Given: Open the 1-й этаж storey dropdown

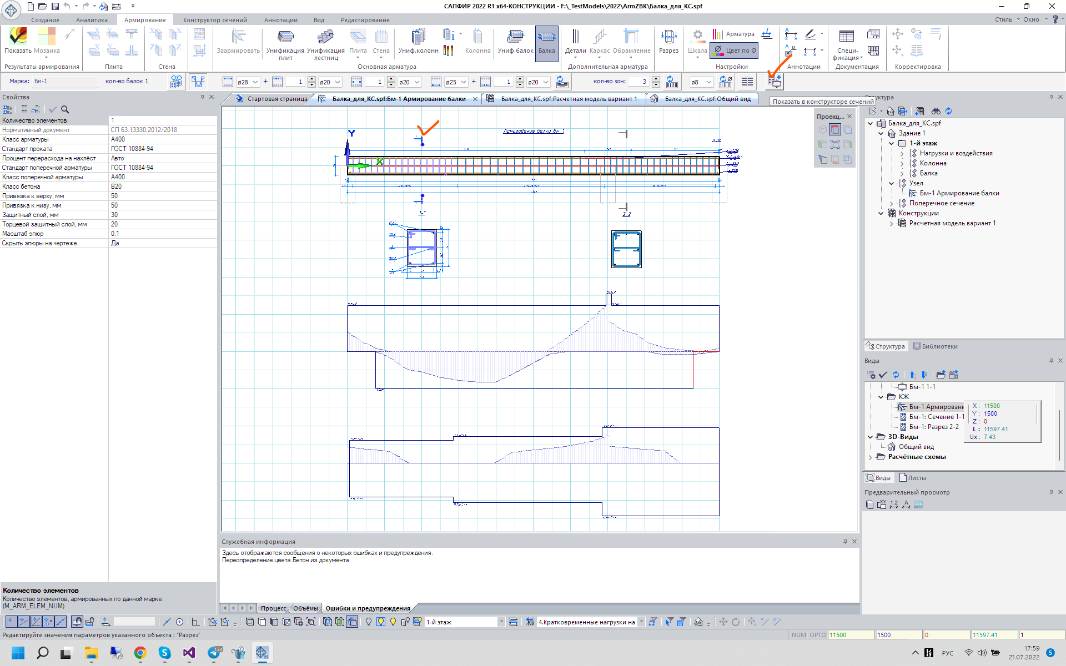Looking at the screenshot, I should [x=501, y=622].
